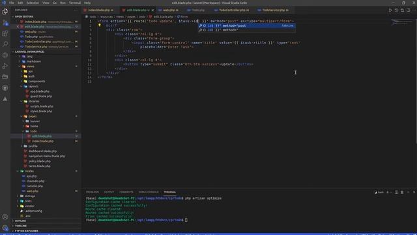Open app.blade.php in file tree

pyautogui.click(x=40, y=91)
